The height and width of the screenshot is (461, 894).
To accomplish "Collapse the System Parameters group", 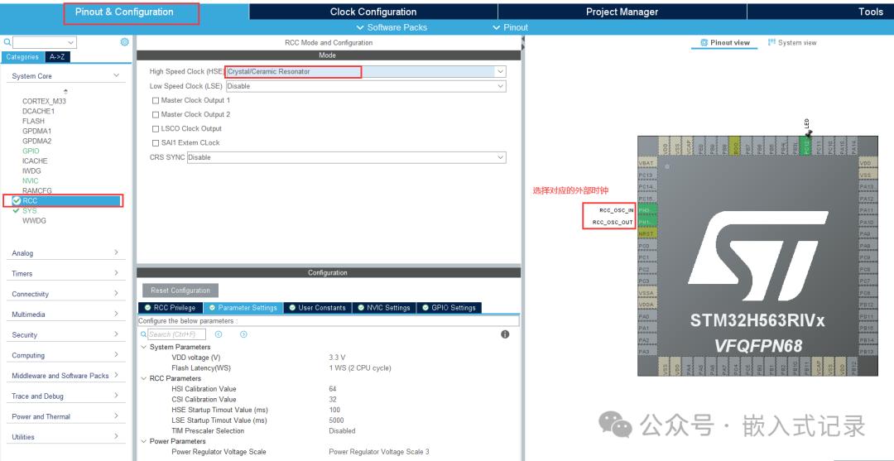I will 143,347.
